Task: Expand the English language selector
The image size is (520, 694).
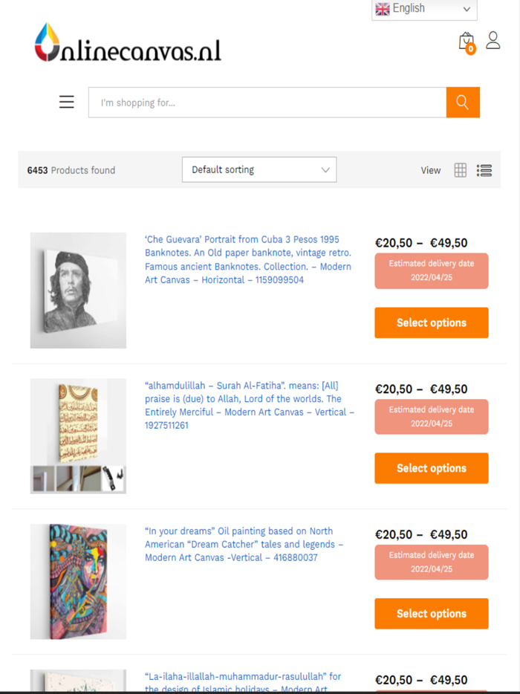Action: [423, 9]
